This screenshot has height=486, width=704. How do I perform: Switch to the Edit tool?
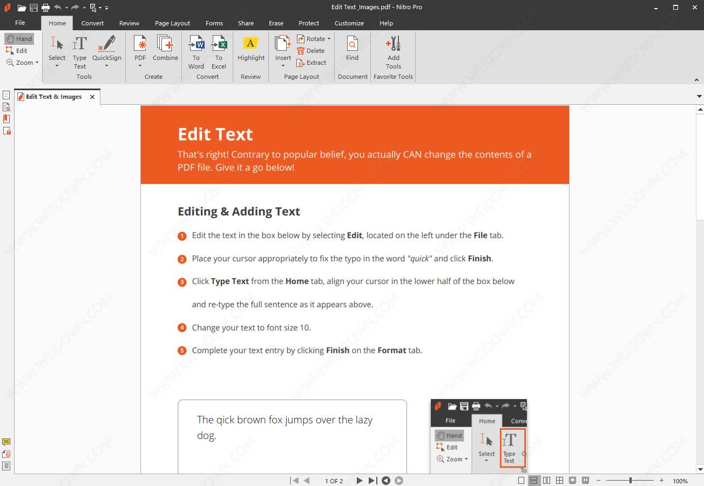tap(17, 51)
